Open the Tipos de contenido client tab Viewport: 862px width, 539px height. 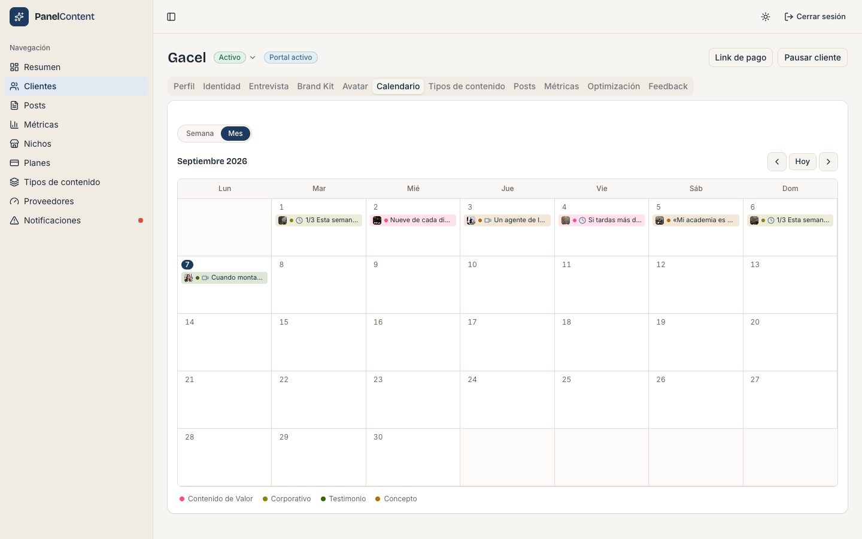click(466, 86)
